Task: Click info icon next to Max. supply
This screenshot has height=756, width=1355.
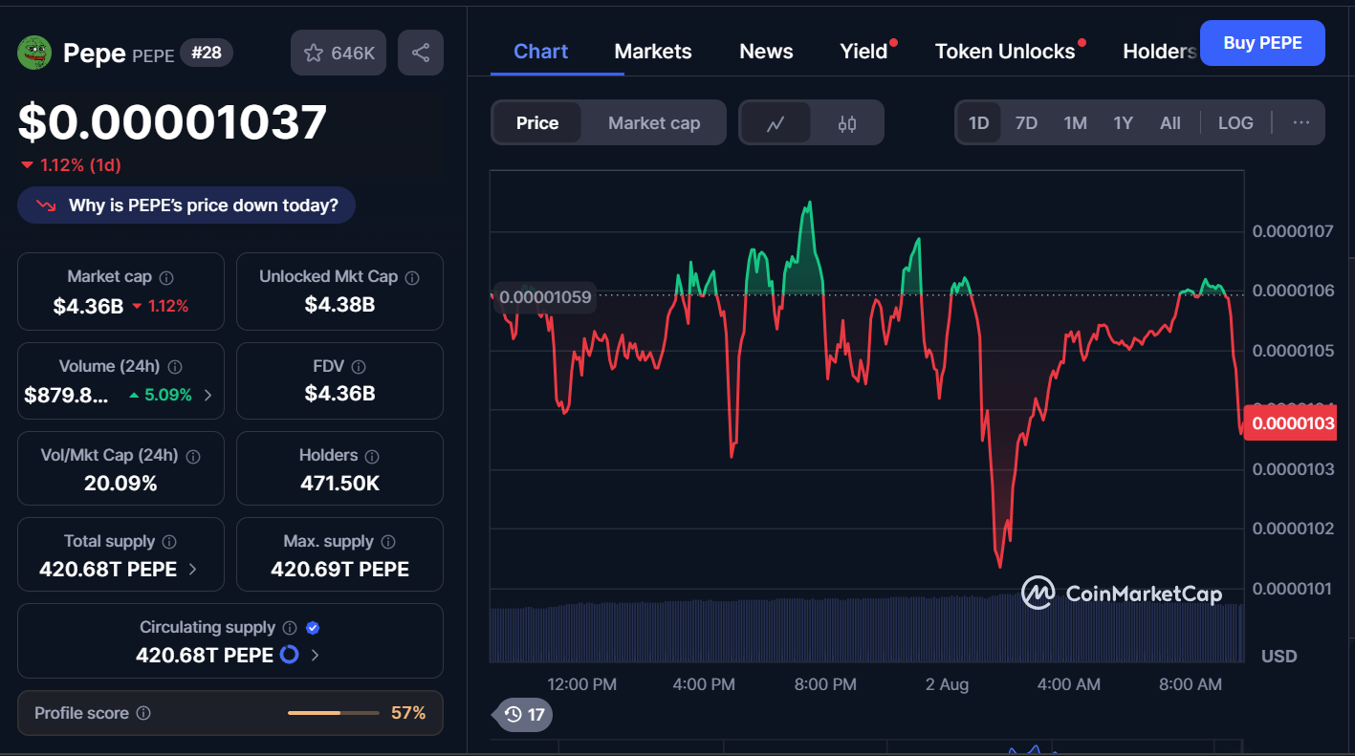Action: 388,542
